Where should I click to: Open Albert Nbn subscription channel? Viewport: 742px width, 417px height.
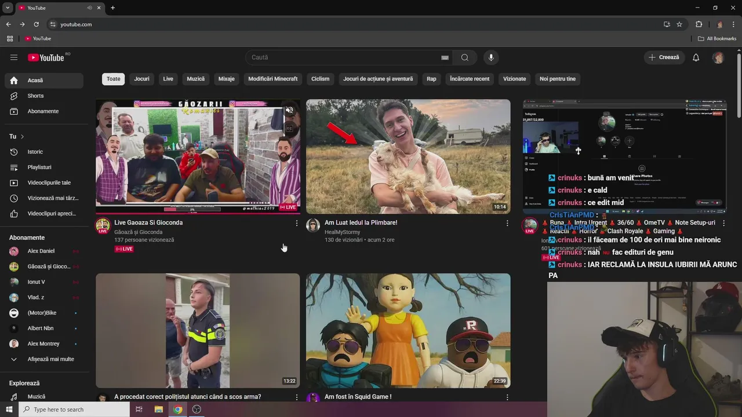point(44,328)
